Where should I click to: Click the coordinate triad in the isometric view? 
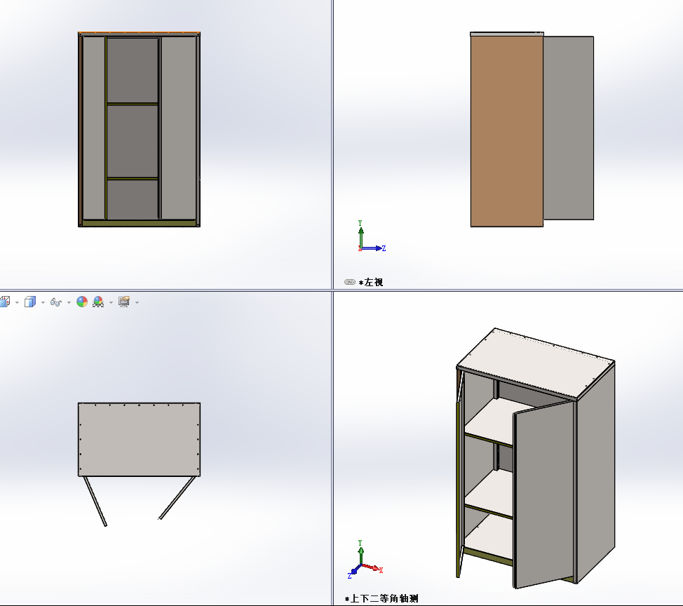coord(365,560)
